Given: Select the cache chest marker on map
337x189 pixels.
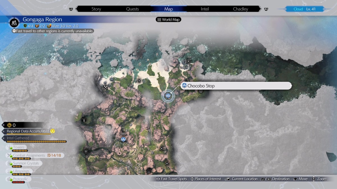Looking at the screenshot, I should tap(123, 134).
